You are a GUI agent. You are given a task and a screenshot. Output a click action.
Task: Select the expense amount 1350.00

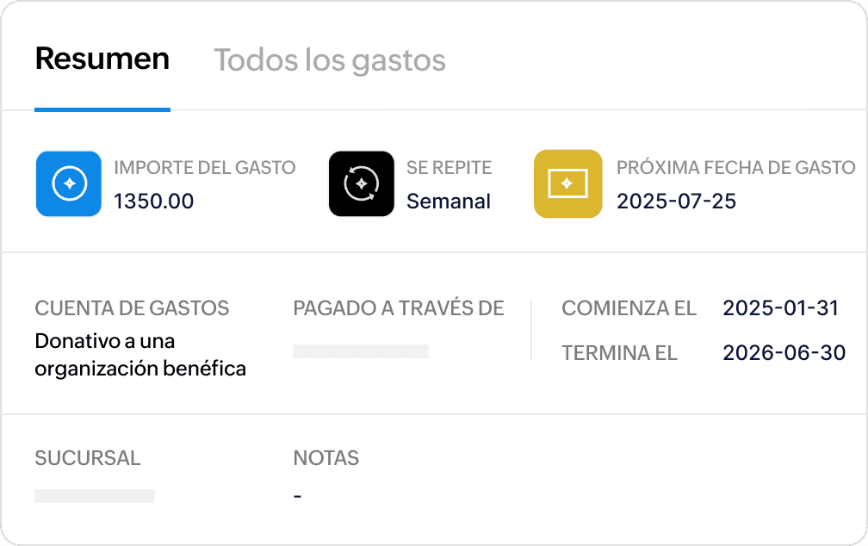coord(154,201)
